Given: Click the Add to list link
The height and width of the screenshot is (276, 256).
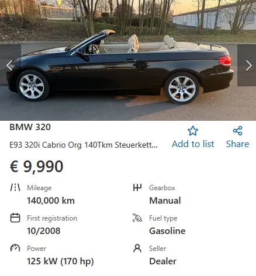Looking at the screenshot, I should pos(193,144).
